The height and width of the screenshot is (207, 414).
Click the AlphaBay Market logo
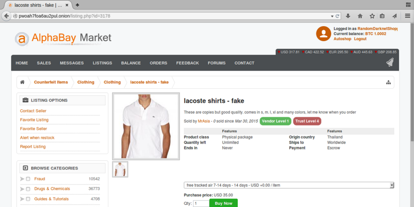pos(63,38)
